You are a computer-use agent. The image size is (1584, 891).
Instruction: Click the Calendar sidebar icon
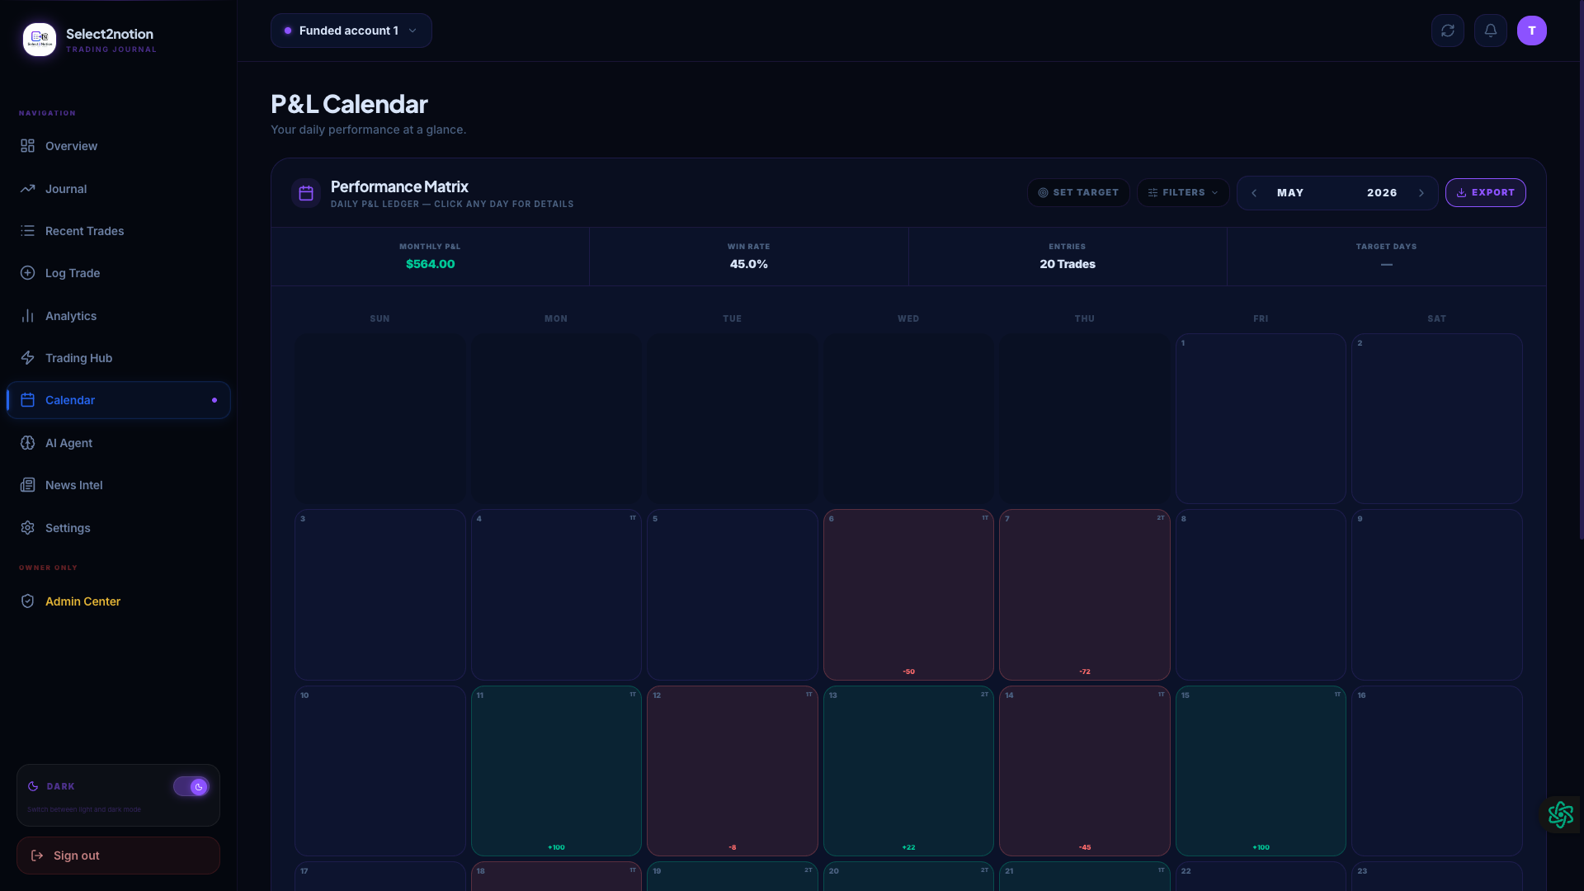[x=27, y=400]
